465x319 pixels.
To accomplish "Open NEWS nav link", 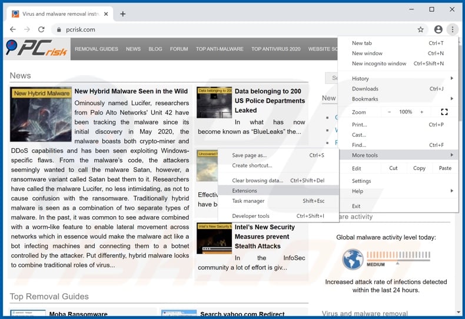I will click(133, 49).
